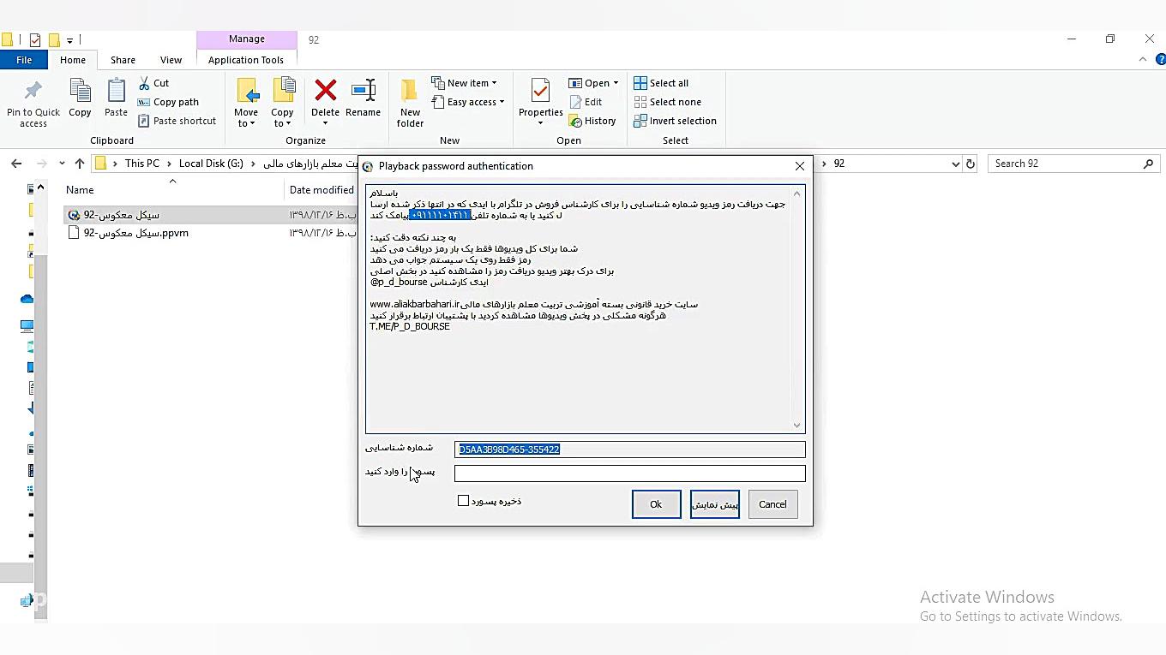Viewport: 1166px width, 655px height.
Task: Open the Customize Quick Access Toolbar dropdown
Action: click(69, 40)
